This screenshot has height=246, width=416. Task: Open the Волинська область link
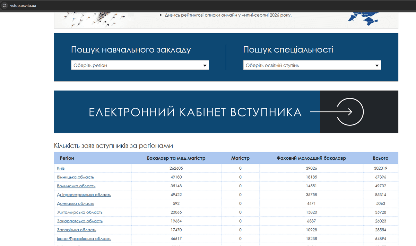76,186
